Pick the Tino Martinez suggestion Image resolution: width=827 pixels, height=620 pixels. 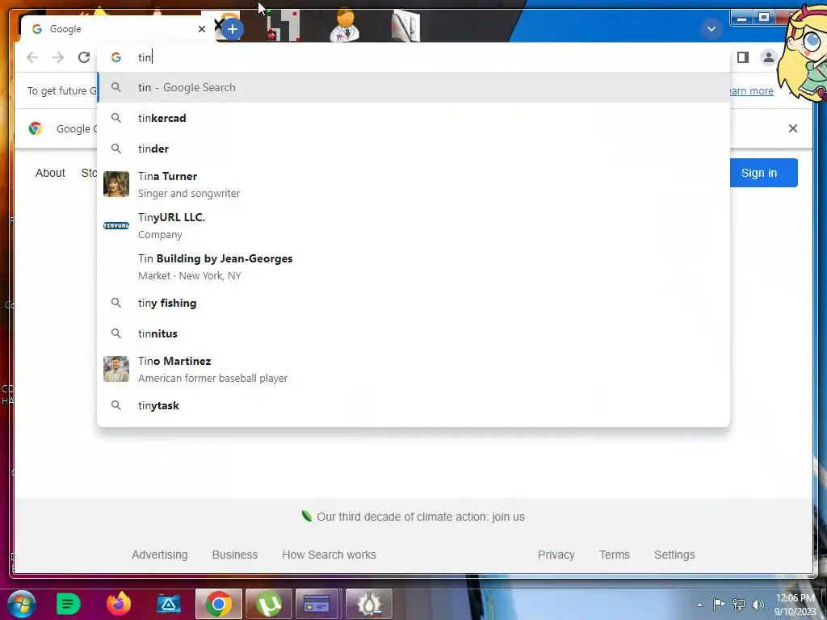413,369
